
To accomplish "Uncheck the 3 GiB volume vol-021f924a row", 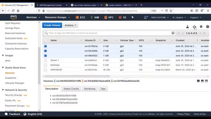I will coord(45,46).
